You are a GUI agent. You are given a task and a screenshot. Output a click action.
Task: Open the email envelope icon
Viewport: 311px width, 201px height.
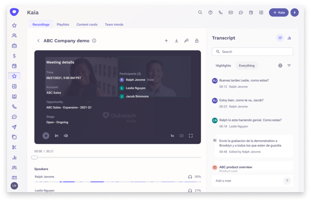(231, 13)
